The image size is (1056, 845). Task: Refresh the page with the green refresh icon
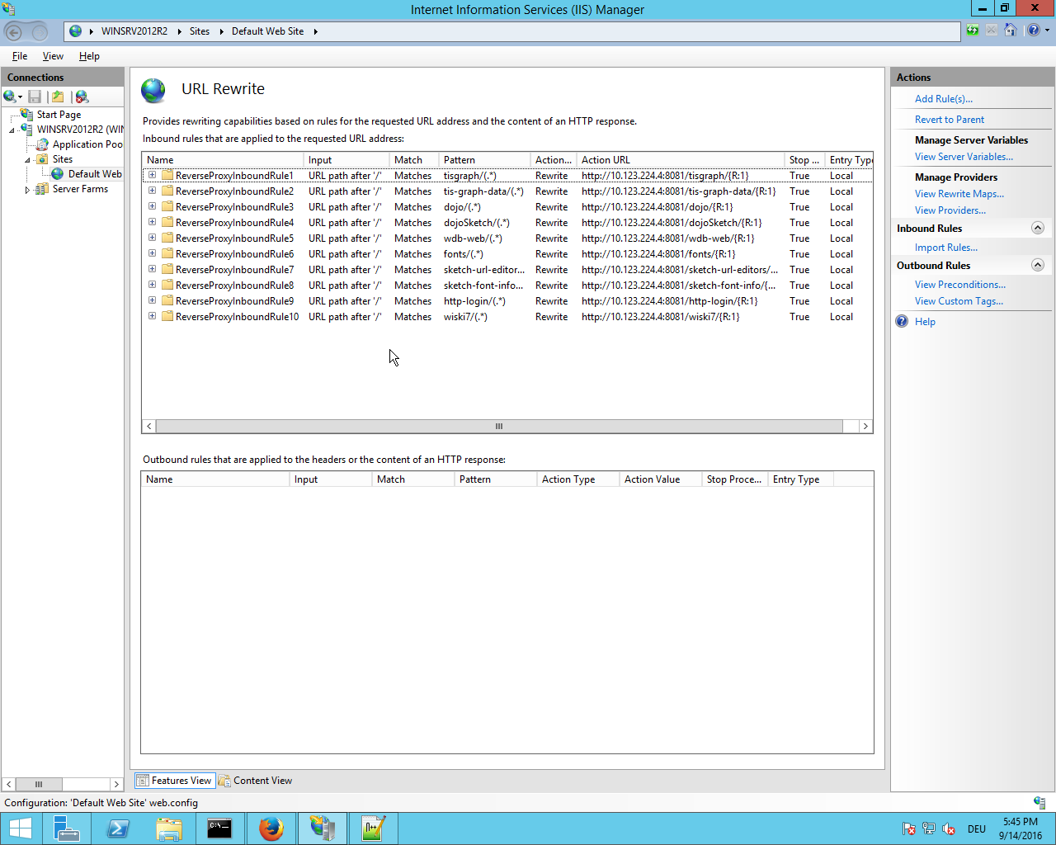(x=972, y=31)
